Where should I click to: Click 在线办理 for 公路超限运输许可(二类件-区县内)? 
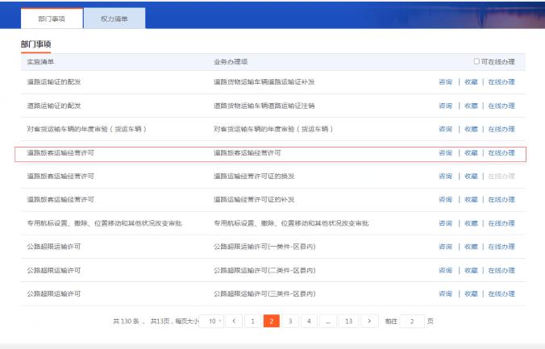tap(501, 270)
